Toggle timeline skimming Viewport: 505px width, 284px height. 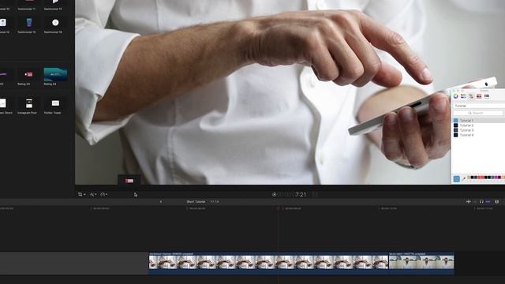coord(468,202)
